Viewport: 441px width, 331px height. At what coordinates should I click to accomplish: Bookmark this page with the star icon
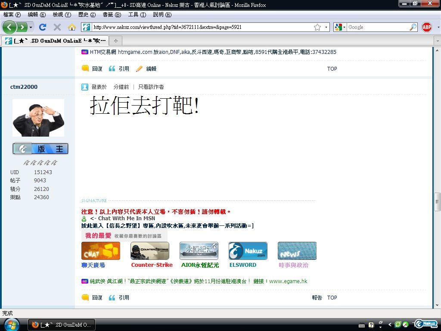[317, 27]
